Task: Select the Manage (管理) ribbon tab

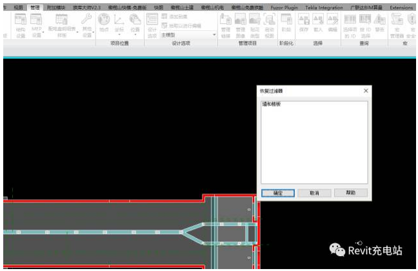Action: (35, 8)
